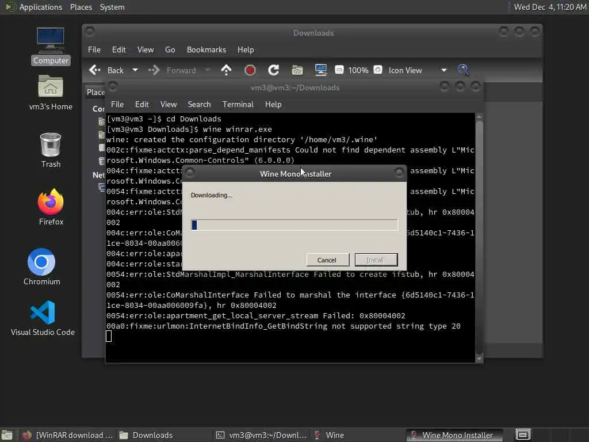Image resolution: width=589 pixels, height=442 pixels.
Task: Open the System panel menu
Action: pos(112,7)
